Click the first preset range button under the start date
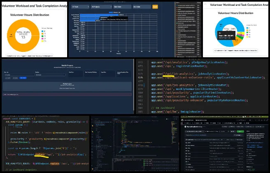The width and height of the screenshot is (270, 173). click(x=7, y=78)
